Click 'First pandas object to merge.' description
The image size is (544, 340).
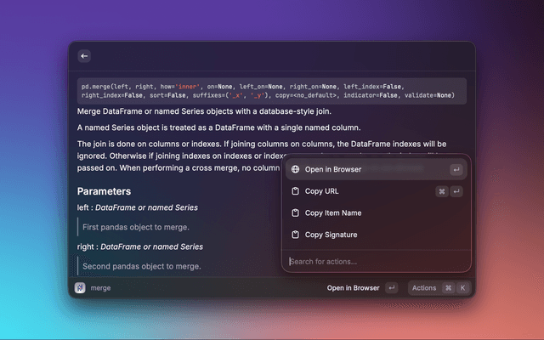coord(136,227)
